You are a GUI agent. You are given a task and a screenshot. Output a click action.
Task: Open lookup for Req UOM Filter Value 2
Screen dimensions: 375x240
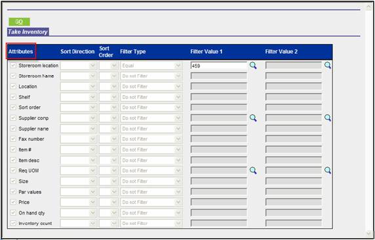click(328, 170)
